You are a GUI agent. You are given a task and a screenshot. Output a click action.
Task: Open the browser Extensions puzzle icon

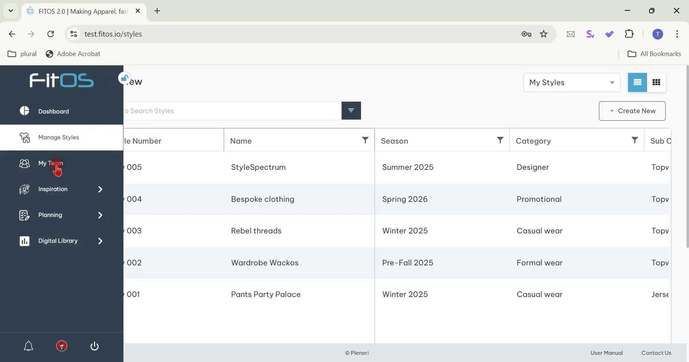point(629,34)
